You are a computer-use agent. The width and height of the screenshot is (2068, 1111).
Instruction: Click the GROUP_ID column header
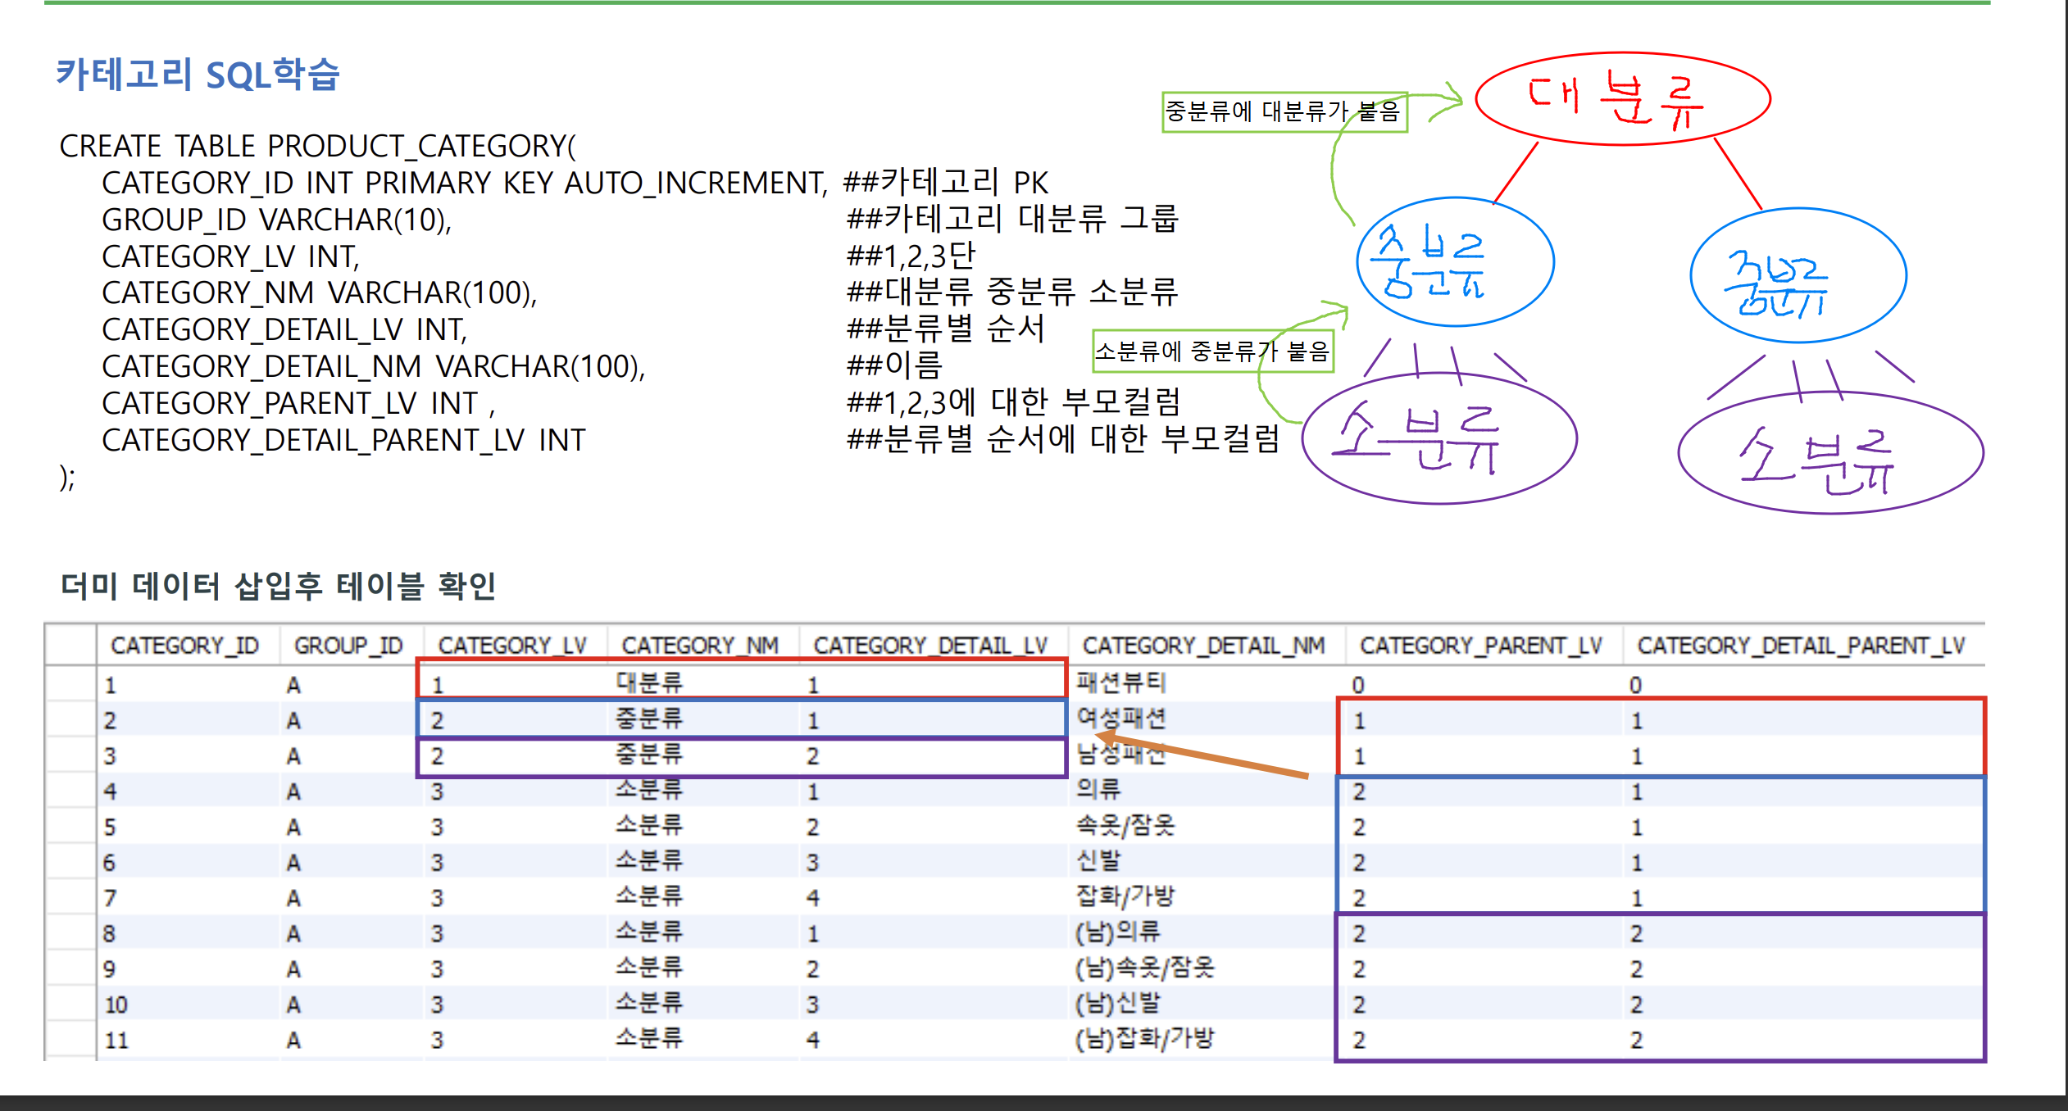[348, 646]
